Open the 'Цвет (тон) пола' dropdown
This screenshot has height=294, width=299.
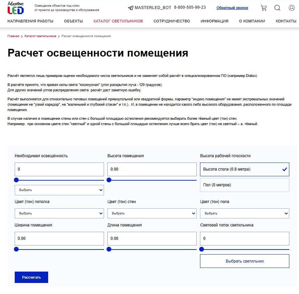click(244, 213)
